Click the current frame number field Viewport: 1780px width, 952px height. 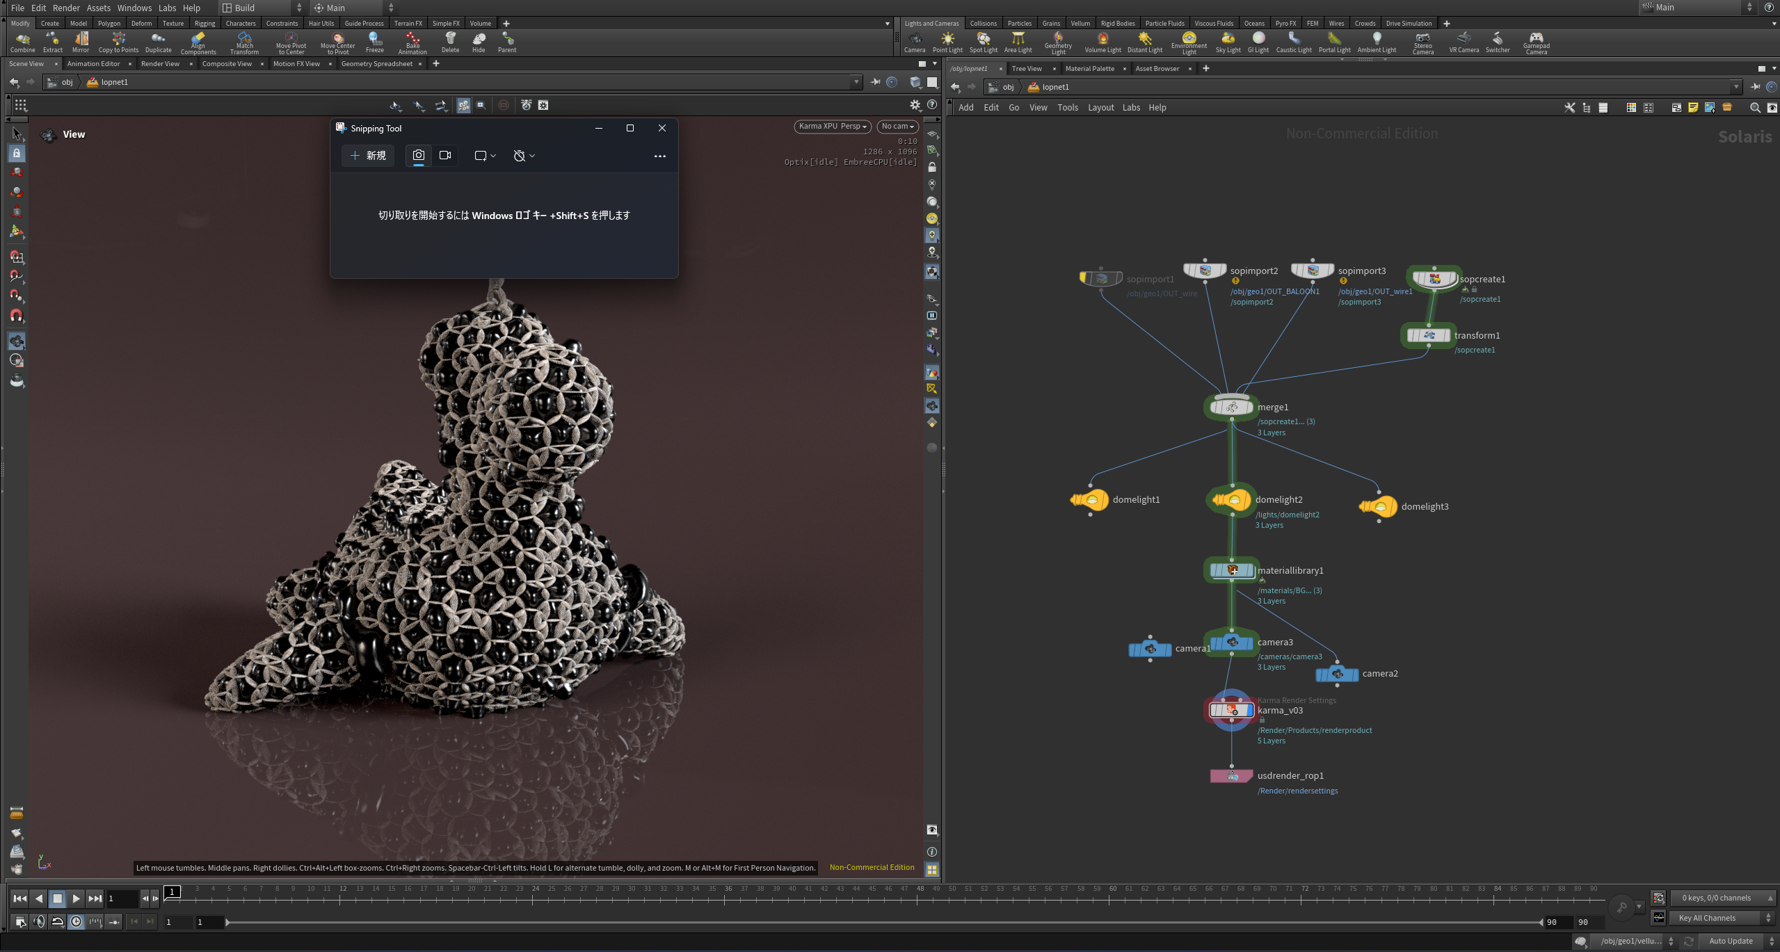[x=121, y=898]
